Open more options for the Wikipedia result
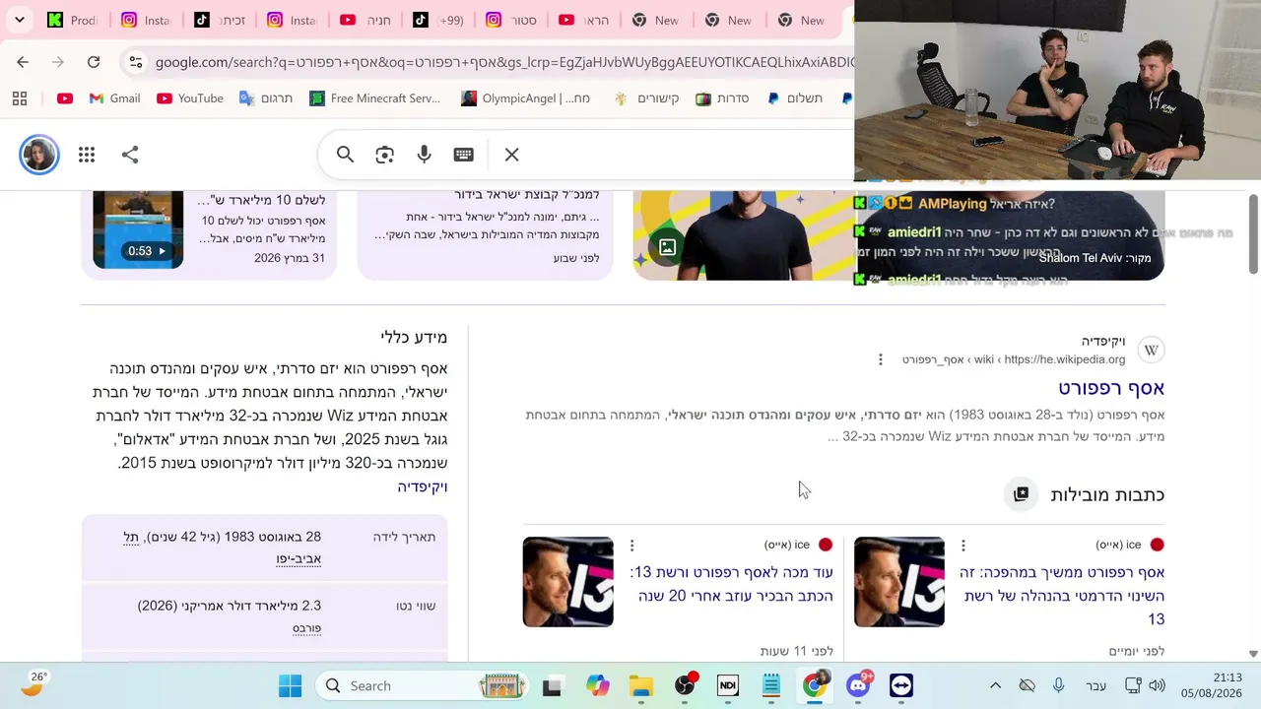Screen dimensions: 1261x709 point(881,359)
